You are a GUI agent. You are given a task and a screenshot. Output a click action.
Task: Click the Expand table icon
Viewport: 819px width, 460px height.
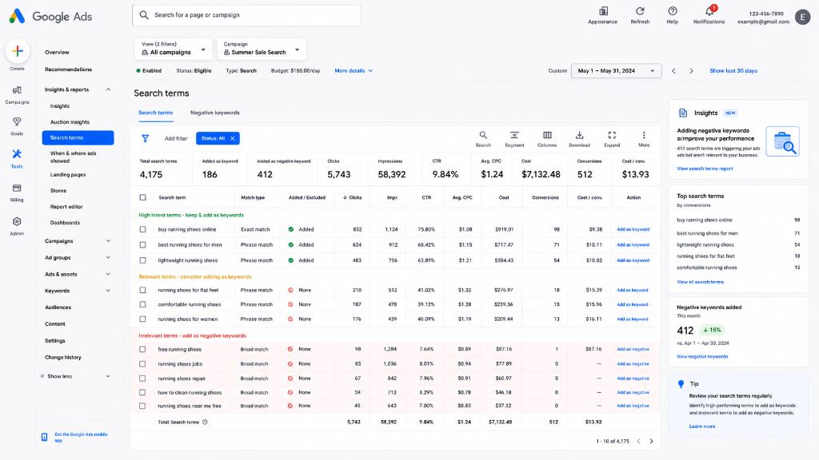click(x=612, y=136)
